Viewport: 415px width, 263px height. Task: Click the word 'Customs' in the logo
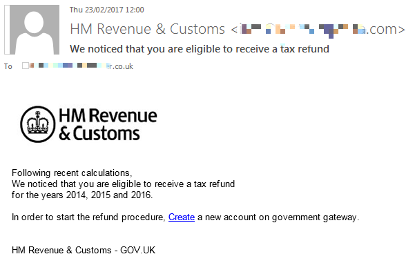tap(106, 133)
